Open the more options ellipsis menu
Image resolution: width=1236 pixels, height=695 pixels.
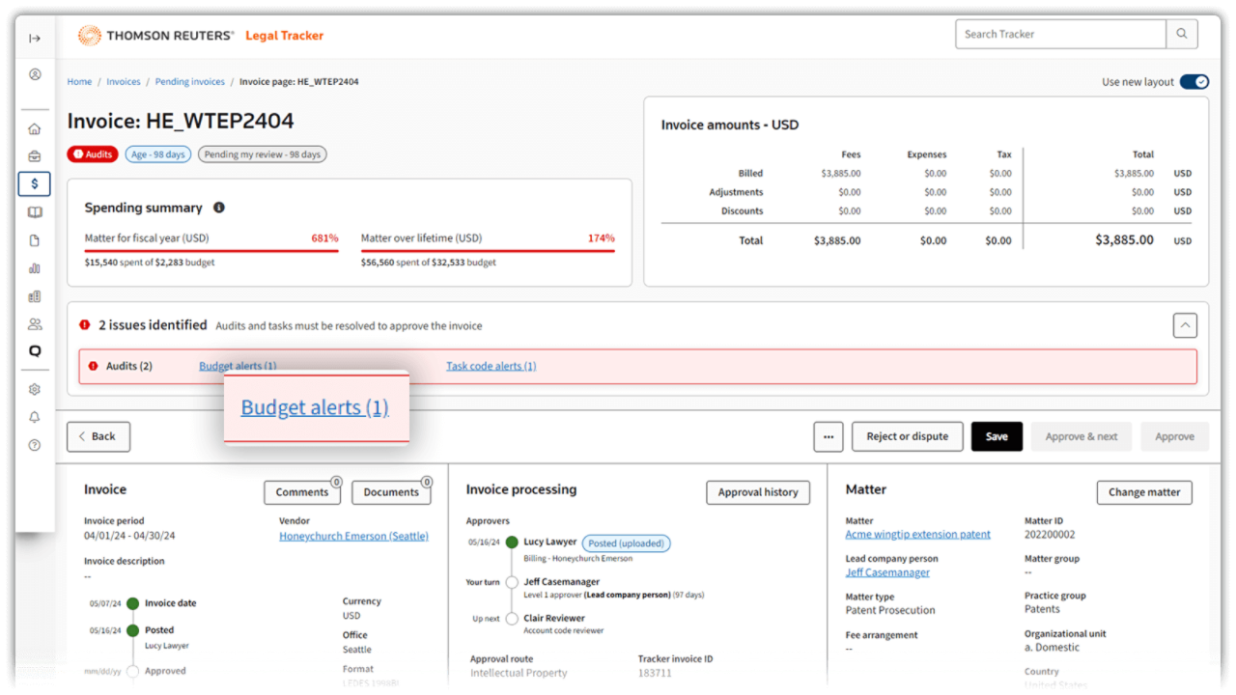pos(828,436)
